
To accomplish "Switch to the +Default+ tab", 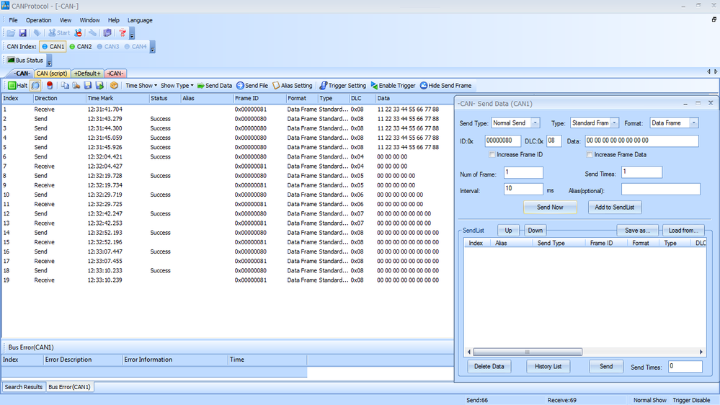I will (87, 74).
